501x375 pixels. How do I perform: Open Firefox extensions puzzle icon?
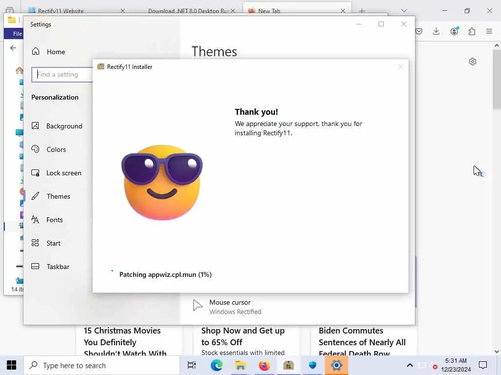(x=472, y=31)
